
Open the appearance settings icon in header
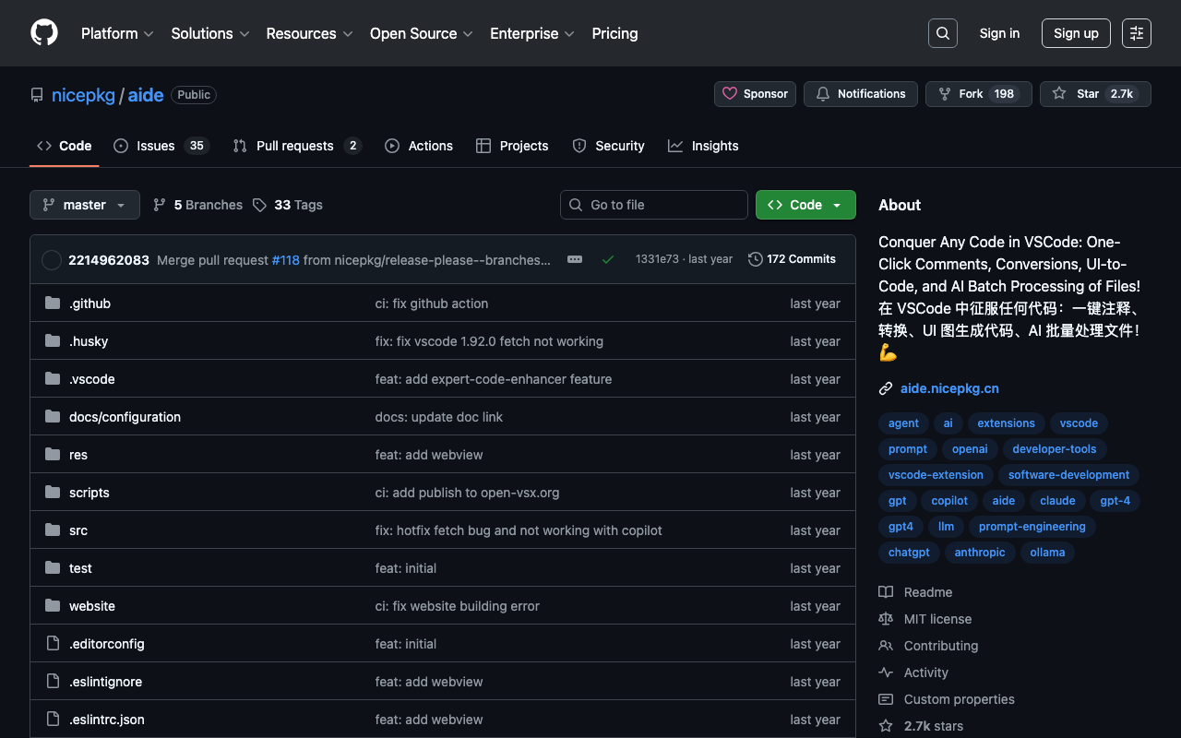coord(1136,33)
